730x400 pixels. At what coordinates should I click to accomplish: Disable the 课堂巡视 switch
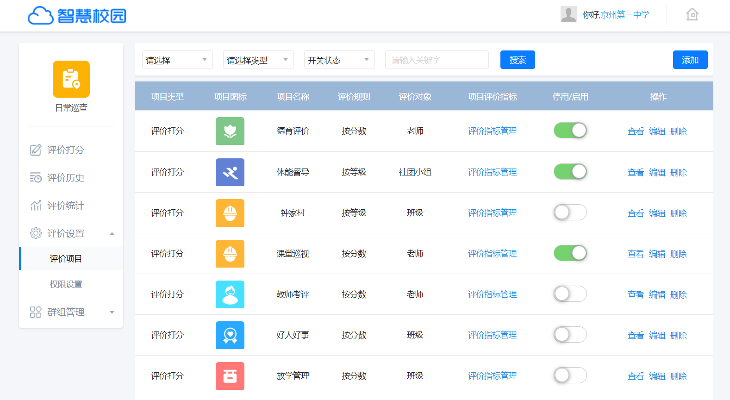pyautogui.click(x=570, y=253)
